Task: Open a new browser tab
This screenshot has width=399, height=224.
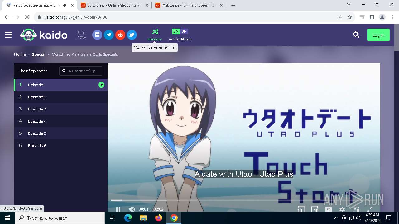Action: tap(233, 5)
